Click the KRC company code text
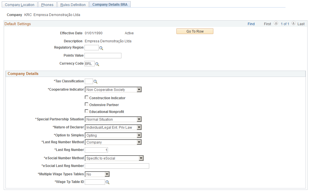This screenshot has height=191, width=309. (28, 15)
